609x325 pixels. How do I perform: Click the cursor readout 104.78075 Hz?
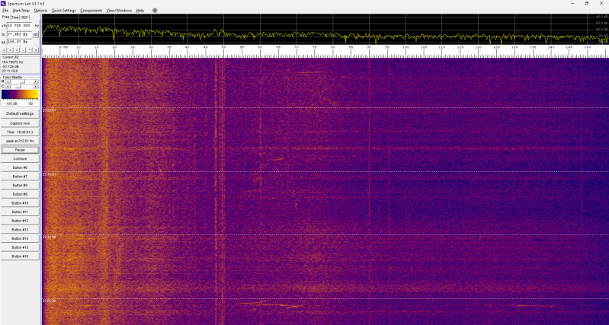coord(12,62)
